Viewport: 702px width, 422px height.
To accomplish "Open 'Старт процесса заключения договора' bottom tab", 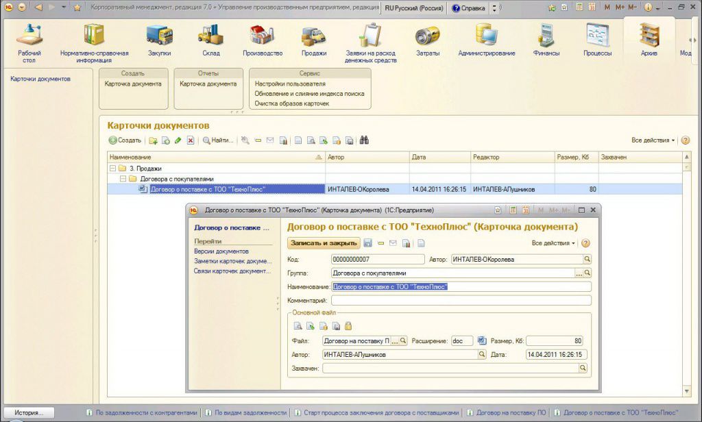I will (378, 412).
